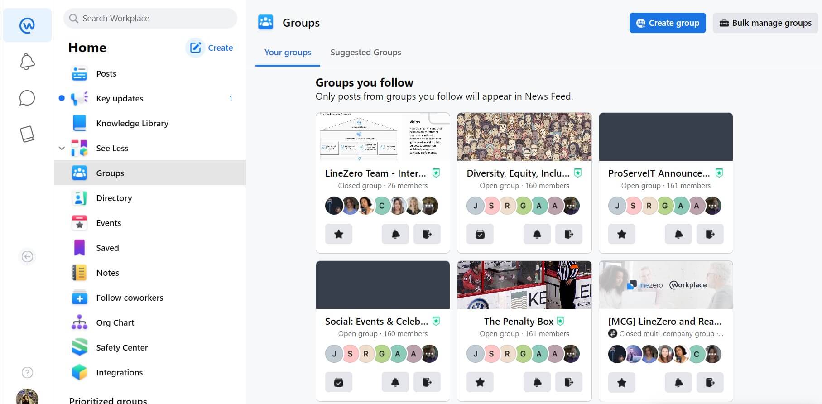This screenshot has height=404, width=822.
Task: Open the Create compose menu
Action: [210, 48]
